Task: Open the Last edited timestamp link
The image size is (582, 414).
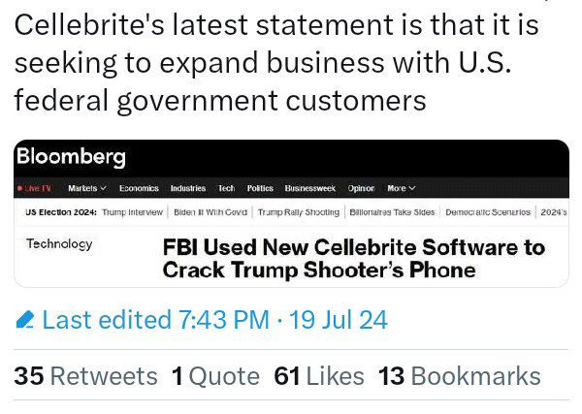Action: coord(215,320)
